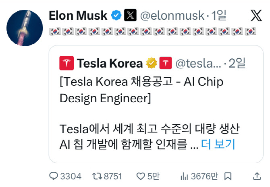Open the Elon Musk display name
Image resolution: width=270 pixels, height=187 pixels.
pyautogui.click(x=78, y=16)
